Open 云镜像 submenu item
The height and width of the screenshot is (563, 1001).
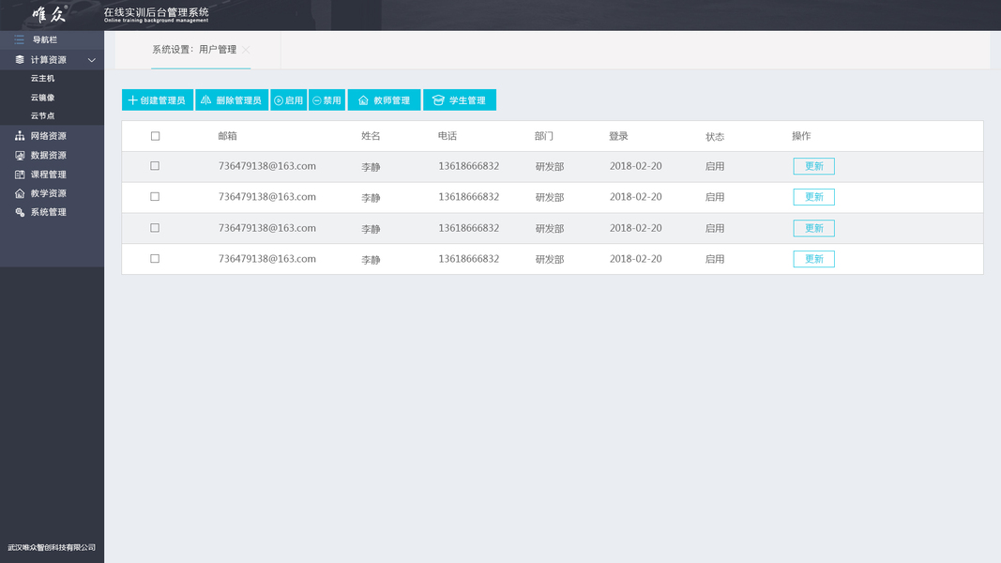point(43,98)
